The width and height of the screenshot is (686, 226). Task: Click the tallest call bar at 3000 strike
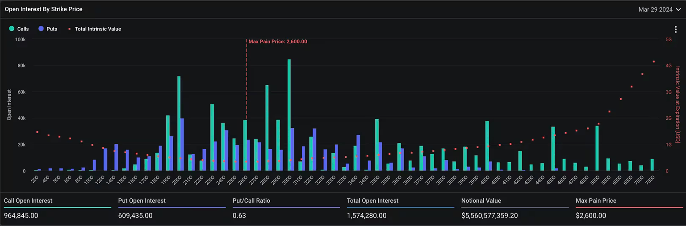[289, 115]
